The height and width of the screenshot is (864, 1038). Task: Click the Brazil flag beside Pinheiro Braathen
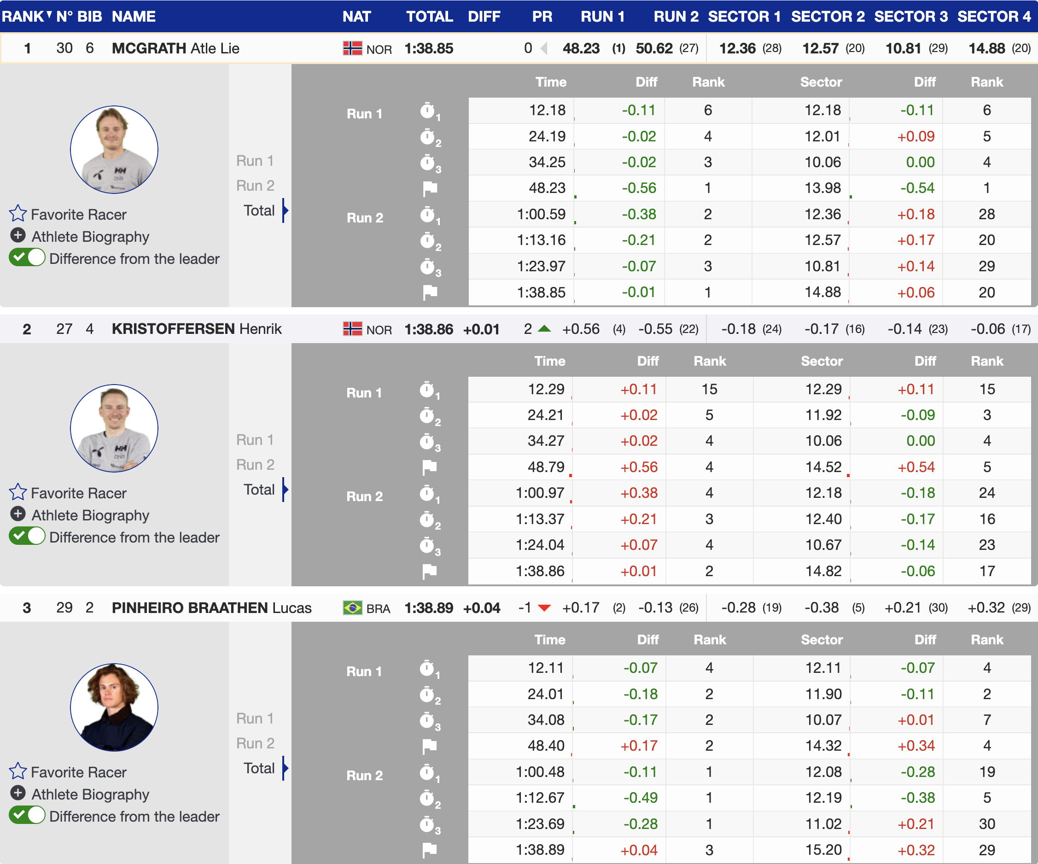(x=352, y=608)
